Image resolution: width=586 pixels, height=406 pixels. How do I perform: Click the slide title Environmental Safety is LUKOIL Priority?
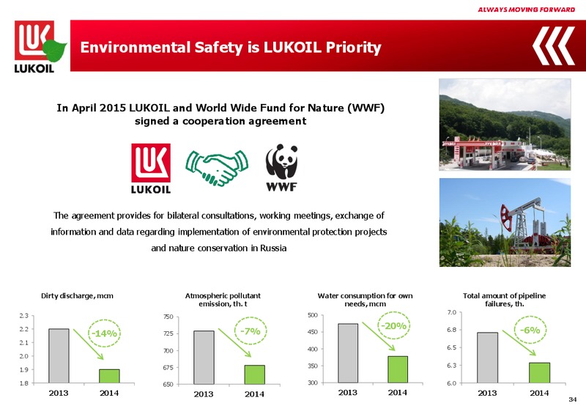[231, 48]
